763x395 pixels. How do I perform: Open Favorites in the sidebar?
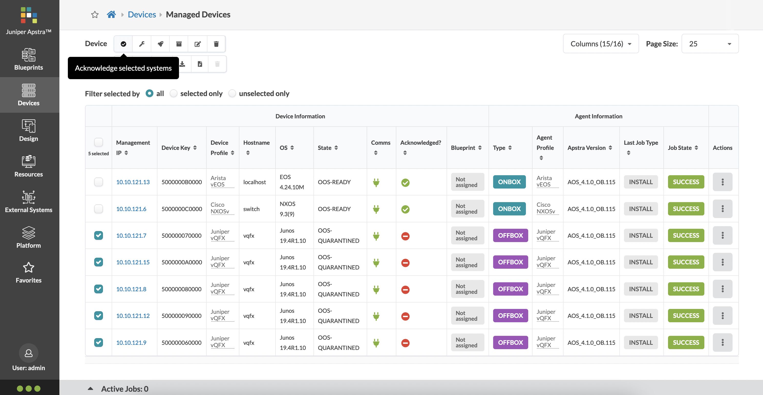(x=29, y=272)
